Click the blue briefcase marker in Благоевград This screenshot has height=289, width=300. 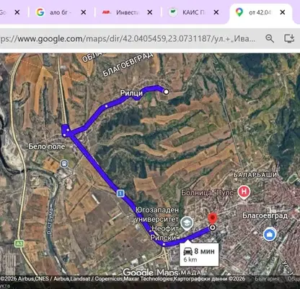click(270, 234)
